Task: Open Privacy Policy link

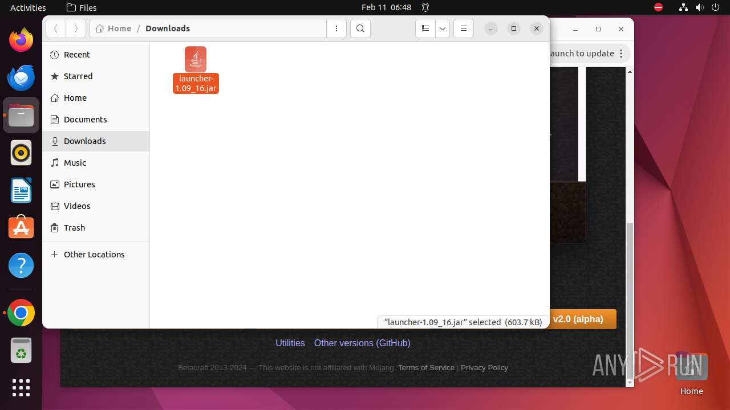Action: 484,367
